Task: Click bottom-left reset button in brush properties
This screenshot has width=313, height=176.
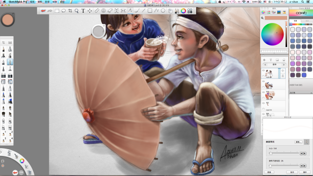Action: point(269,172)
